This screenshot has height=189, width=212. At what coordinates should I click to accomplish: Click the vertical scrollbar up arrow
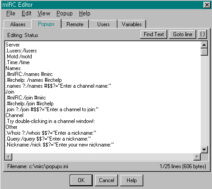tap(204, 45)
